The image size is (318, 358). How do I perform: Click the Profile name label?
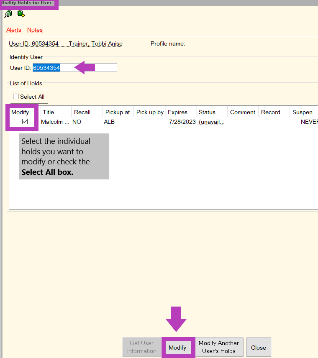click(168, 43)
